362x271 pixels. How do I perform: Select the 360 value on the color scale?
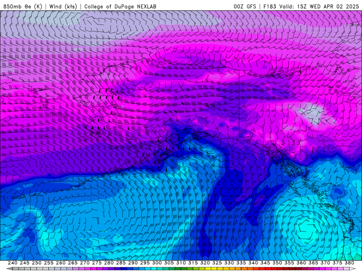[x=301, y=263]
